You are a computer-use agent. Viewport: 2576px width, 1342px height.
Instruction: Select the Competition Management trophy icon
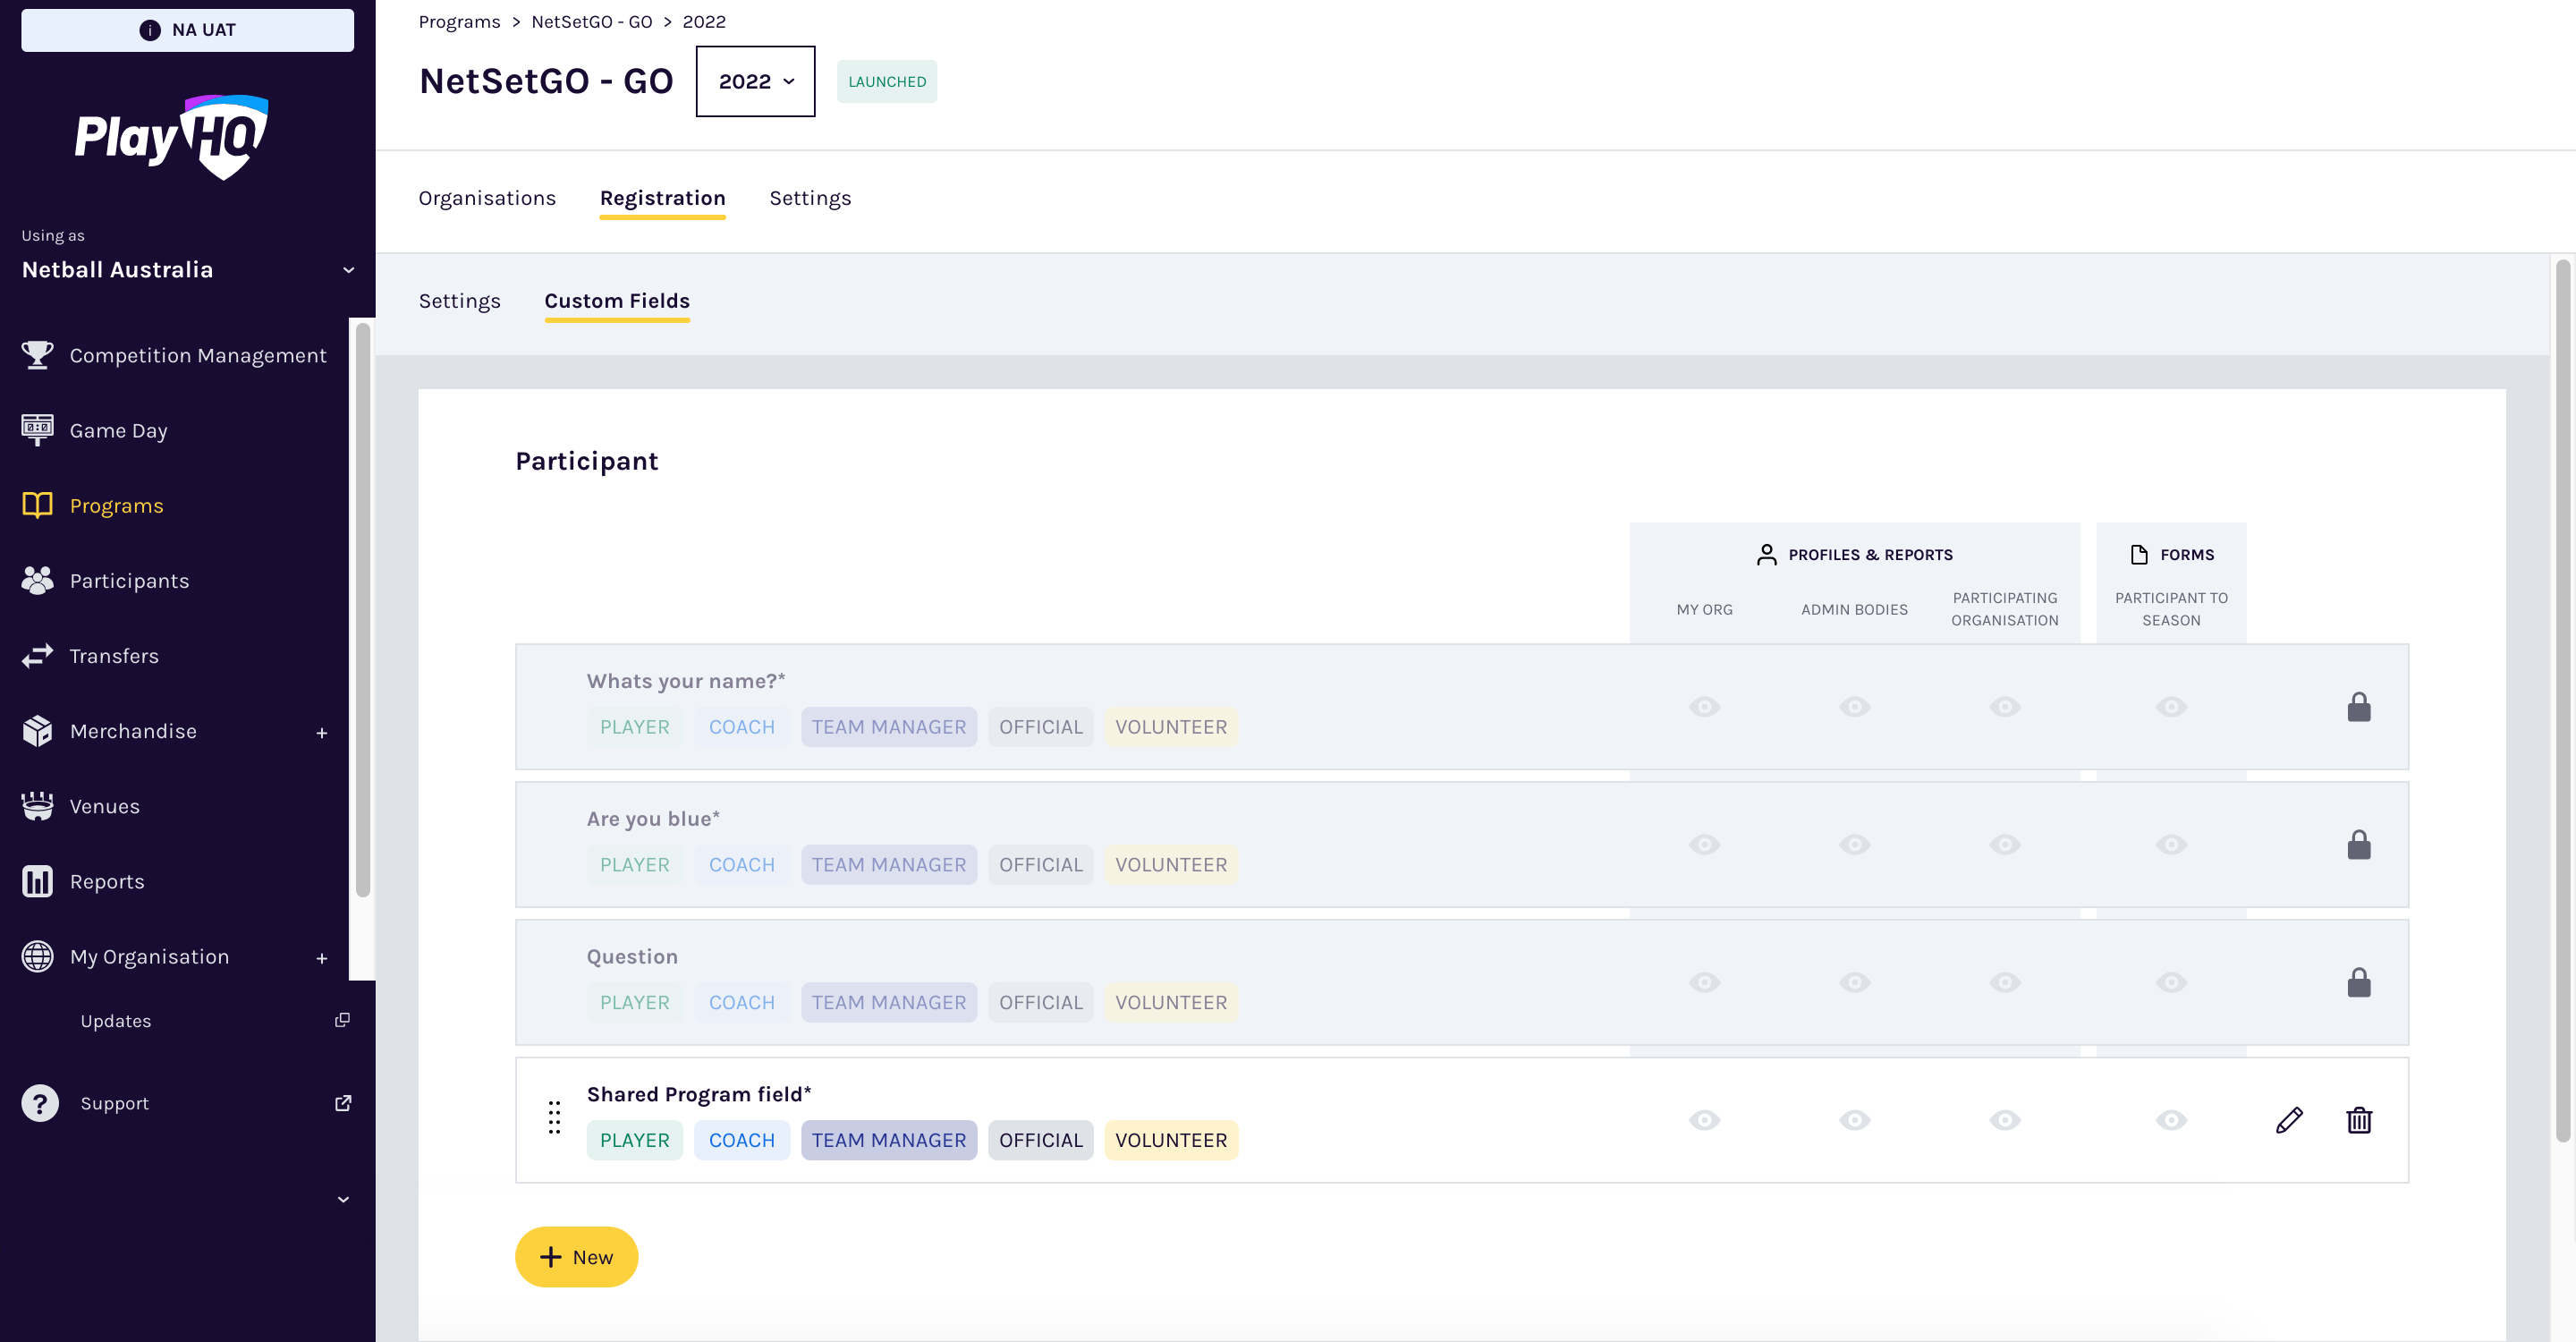coord(37,355)
